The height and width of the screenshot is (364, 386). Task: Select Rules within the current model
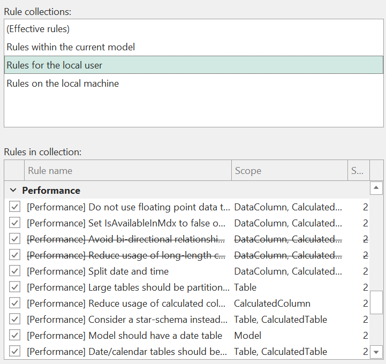coord(70,47)
